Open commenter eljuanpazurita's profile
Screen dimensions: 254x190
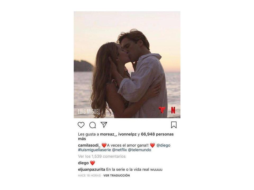[x=92, y=169]
